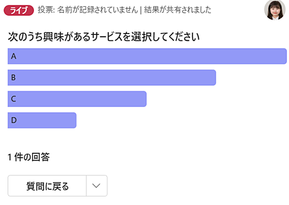The width and height of the screenshot is (289, 205).
Task: Click the letter A option label
Action: click(14, 56)
